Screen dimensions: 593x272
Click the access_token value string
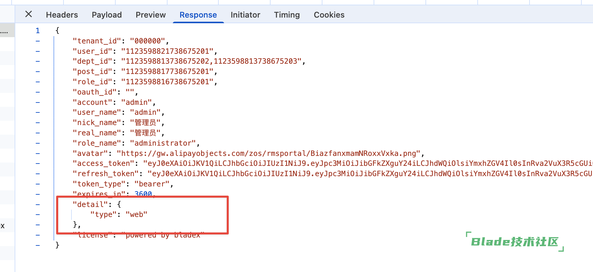366,164
